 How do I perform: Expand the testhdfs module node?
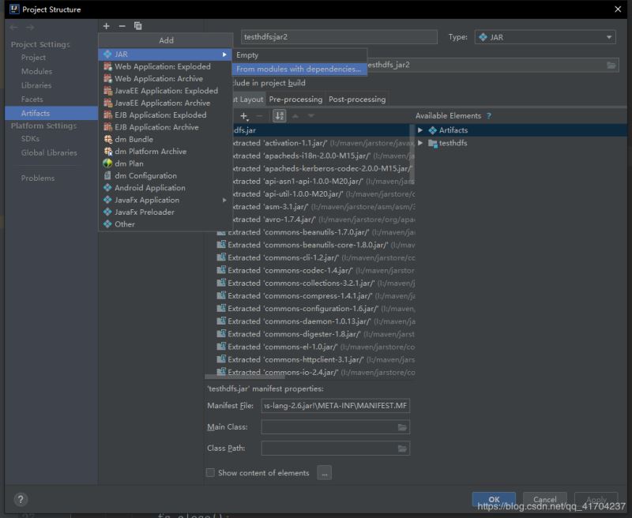420,143
